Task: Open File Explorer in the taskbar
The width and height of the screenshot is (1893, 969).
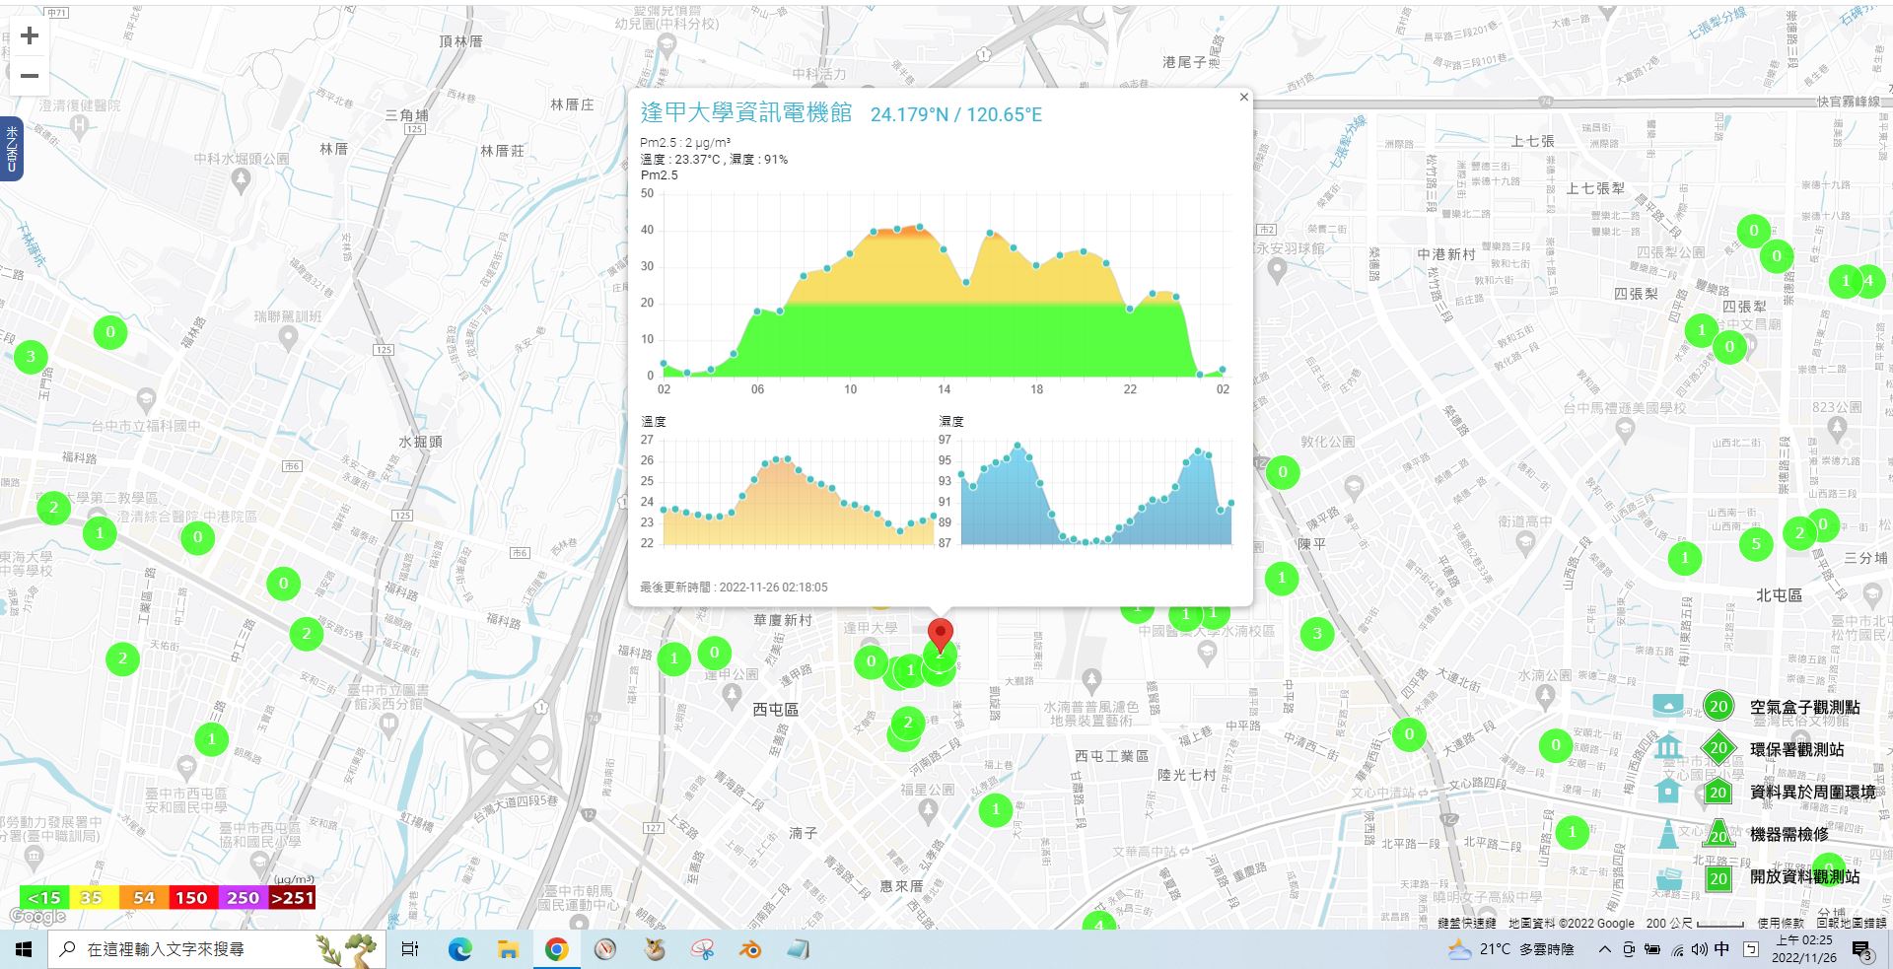Action: click(x=508, y=949)
